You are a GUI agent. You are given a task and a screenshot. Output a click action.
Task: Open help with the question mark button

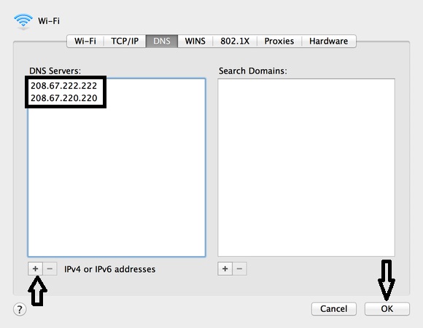[x=20, y=309]
